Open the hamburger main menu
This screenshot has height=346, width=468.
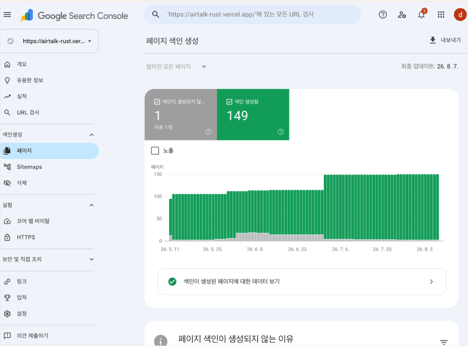[x=7, y=15]
